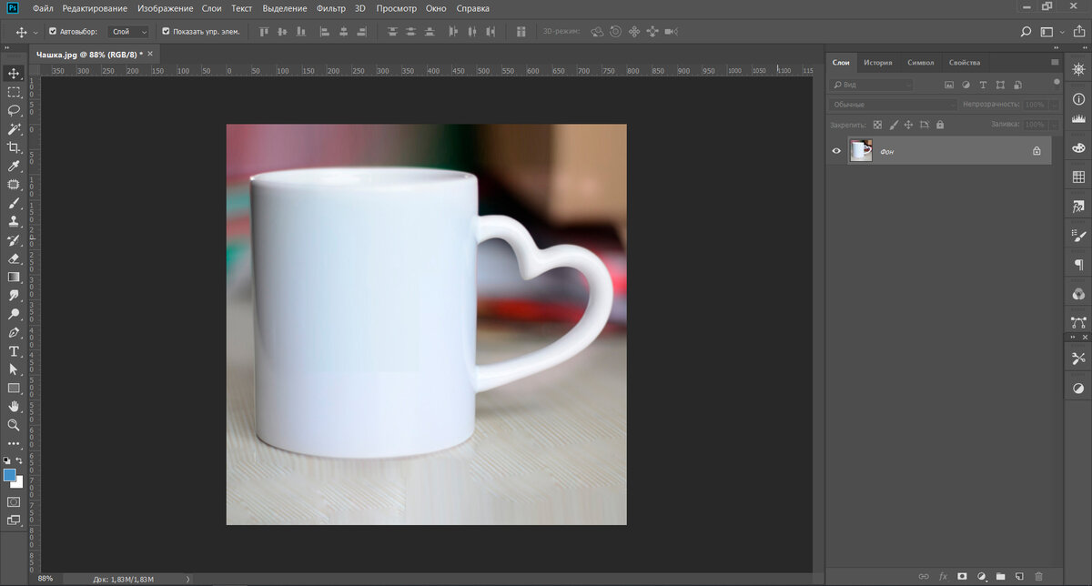Add a layer style fx
This screenshot has width=1092, height=586.
pyautogui.click(x=943, y=576)
